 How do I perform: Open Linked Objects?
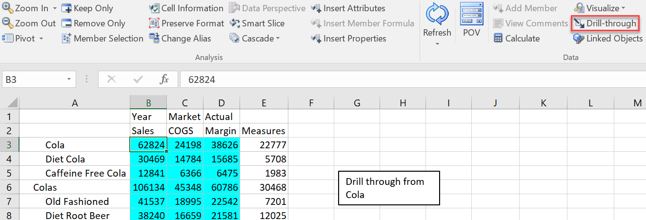click(608, 38)
